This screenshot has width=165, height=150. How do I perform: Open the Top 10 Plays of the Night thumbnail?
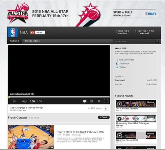click(x=31, y=137)
